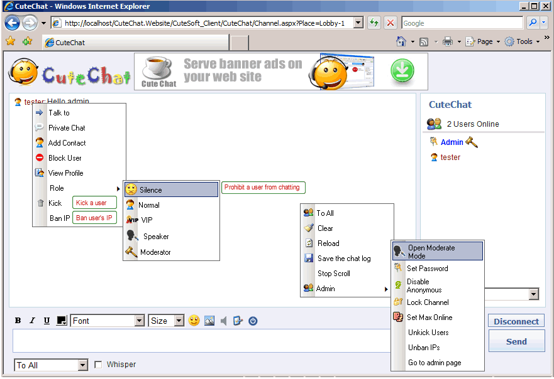This screenshot has width=554, height=379.
Task: Expand the Admin submenu
Action: point(346,289)
